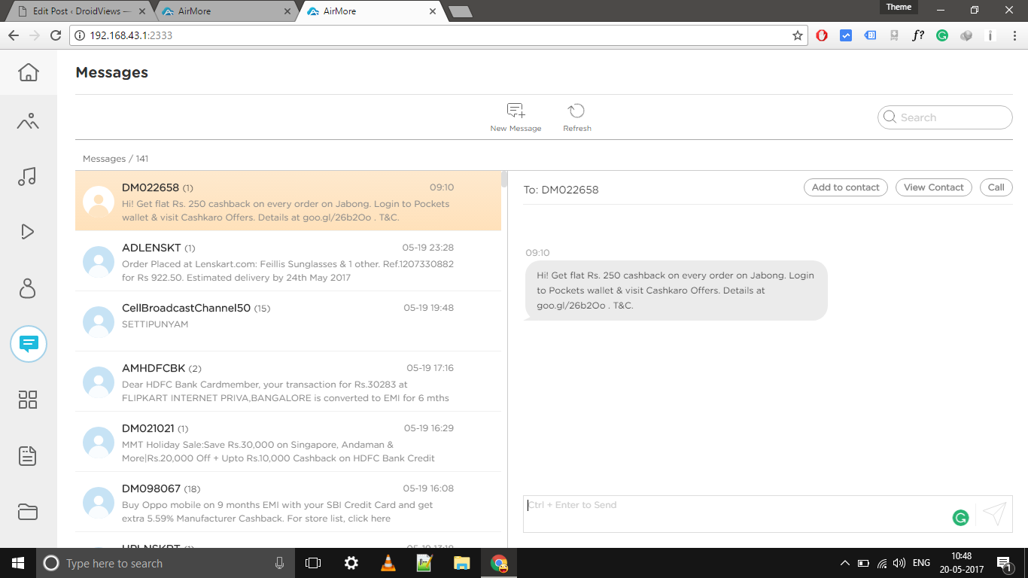Select the active AirMore browser tab
The image size is (1028, 578).
(370, 11)
